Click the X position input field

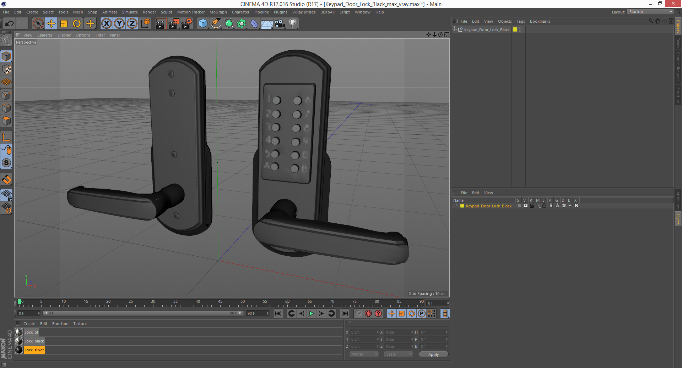[x=364, y=332]
